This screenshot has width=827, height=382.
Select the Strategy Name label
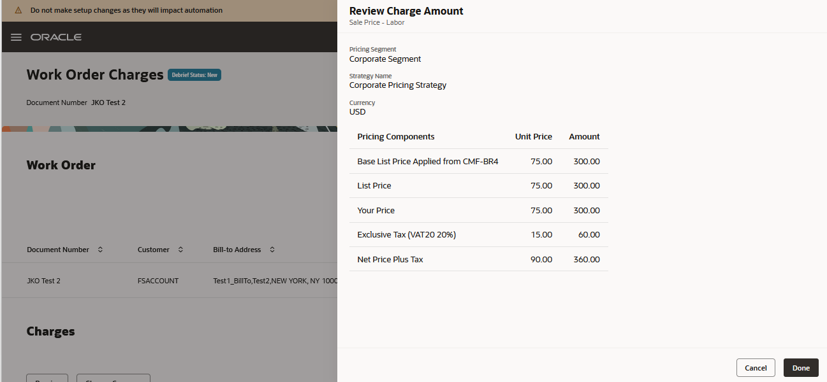coord(370,76)
